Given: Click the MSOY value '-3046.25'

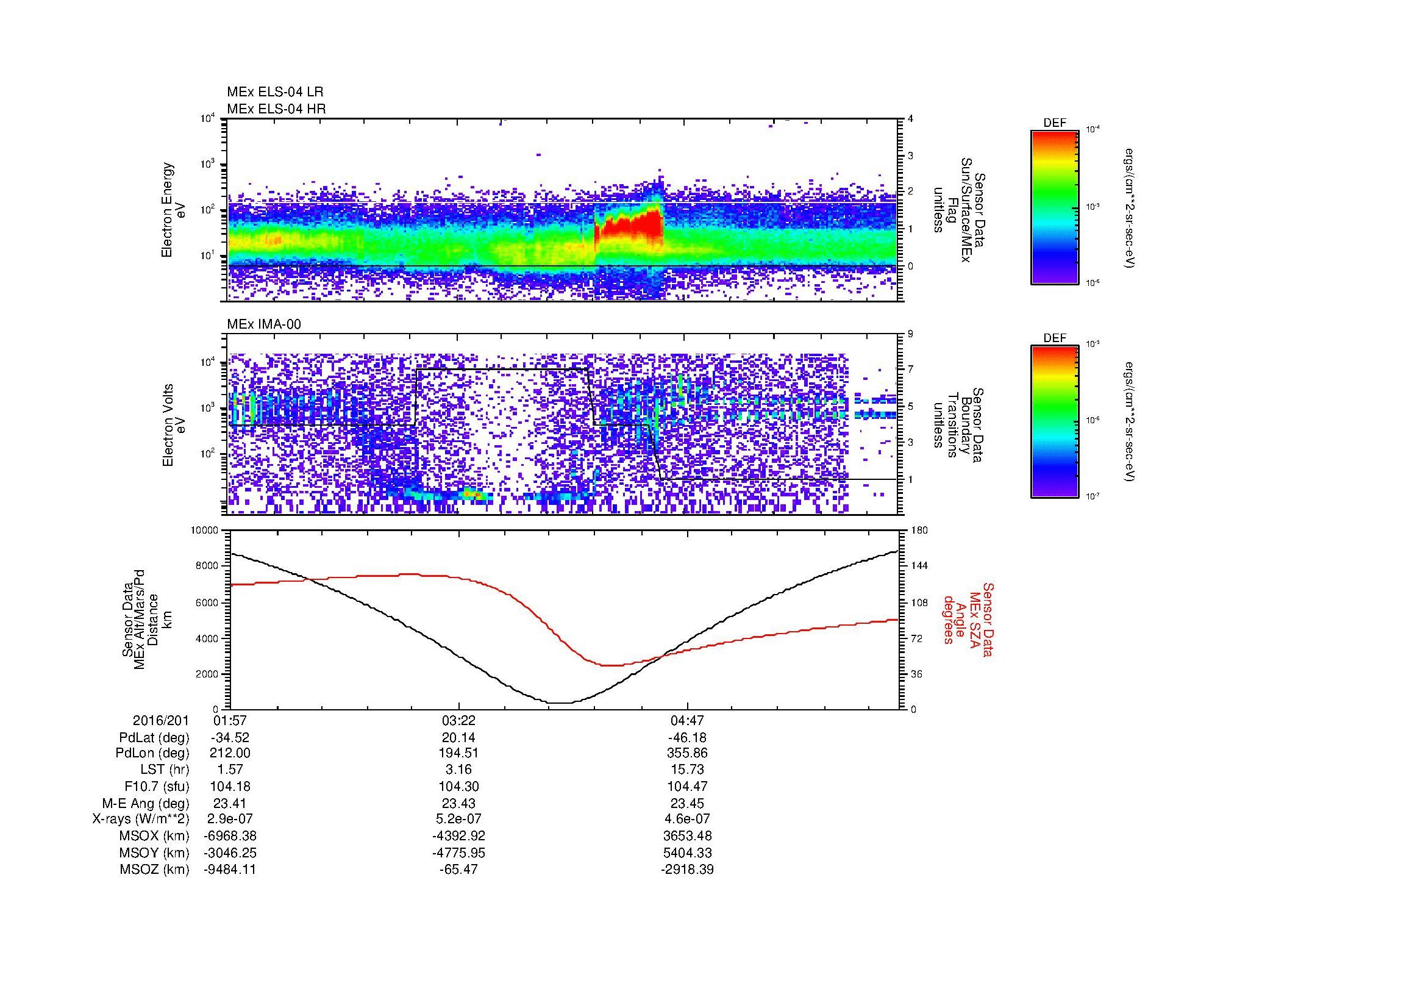Looking at the screenshot, I should point(230,853).
